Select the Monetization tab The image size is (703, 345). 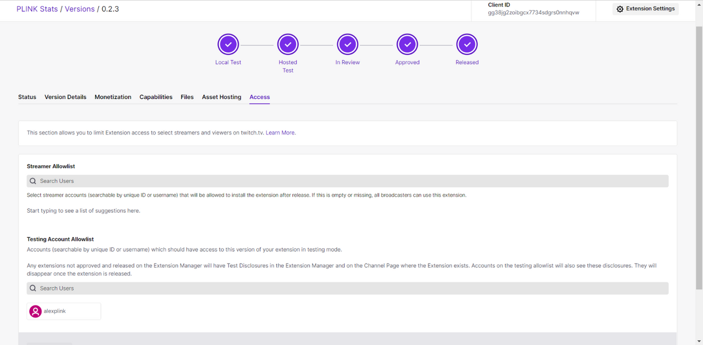point(113,97)
